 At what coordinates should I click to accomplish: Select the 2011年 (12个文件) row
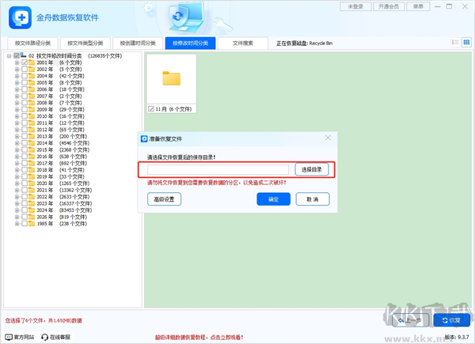coord(60,123)
